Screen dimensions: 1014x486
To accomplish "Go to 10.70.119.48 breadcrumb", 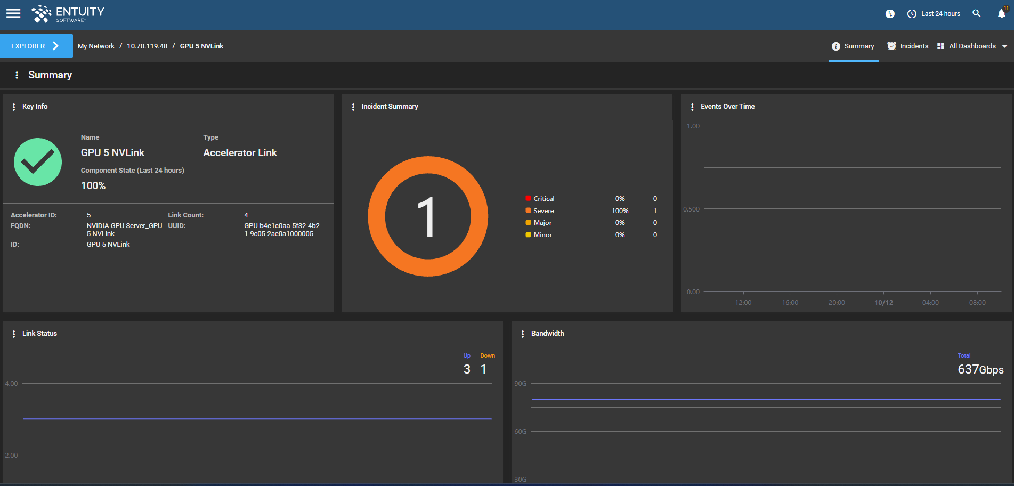I will (x=147, y=46).
